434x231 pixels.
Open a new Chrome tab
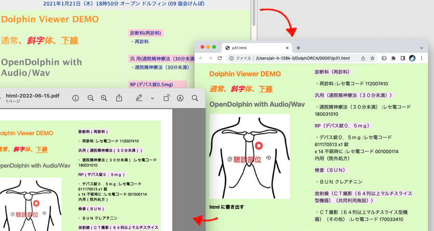click(298, 48)
